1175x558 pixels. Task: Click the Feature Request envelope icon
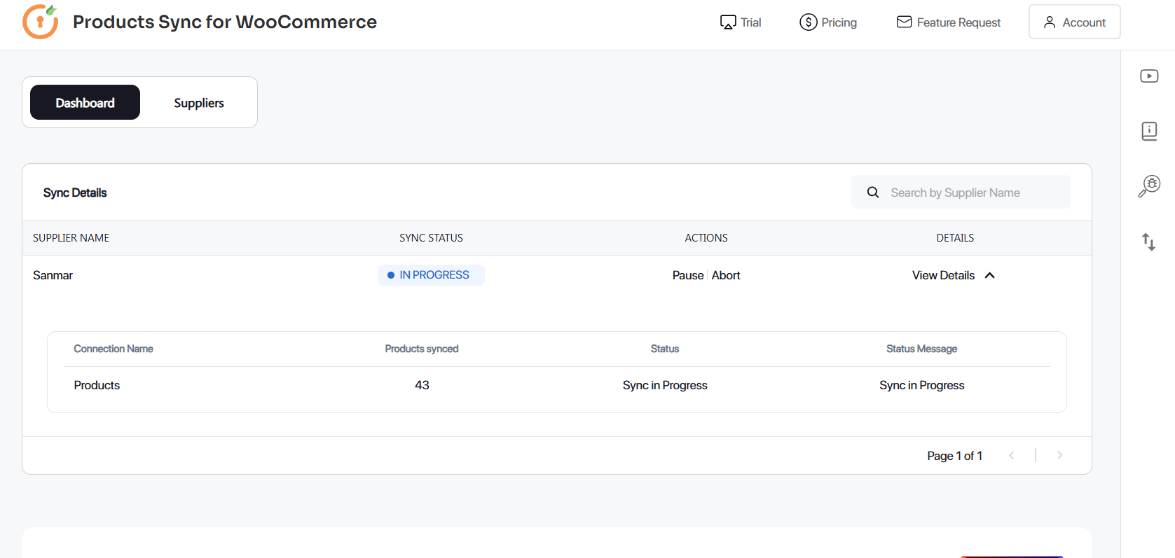[x=904, y=22]
